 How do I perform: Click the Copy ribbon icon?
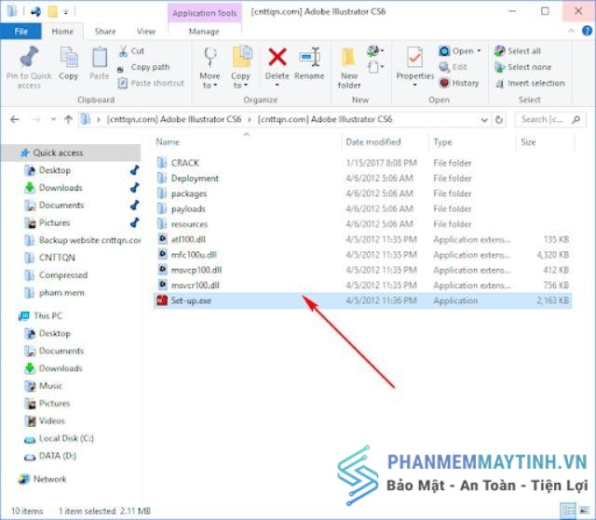(69, 58)
